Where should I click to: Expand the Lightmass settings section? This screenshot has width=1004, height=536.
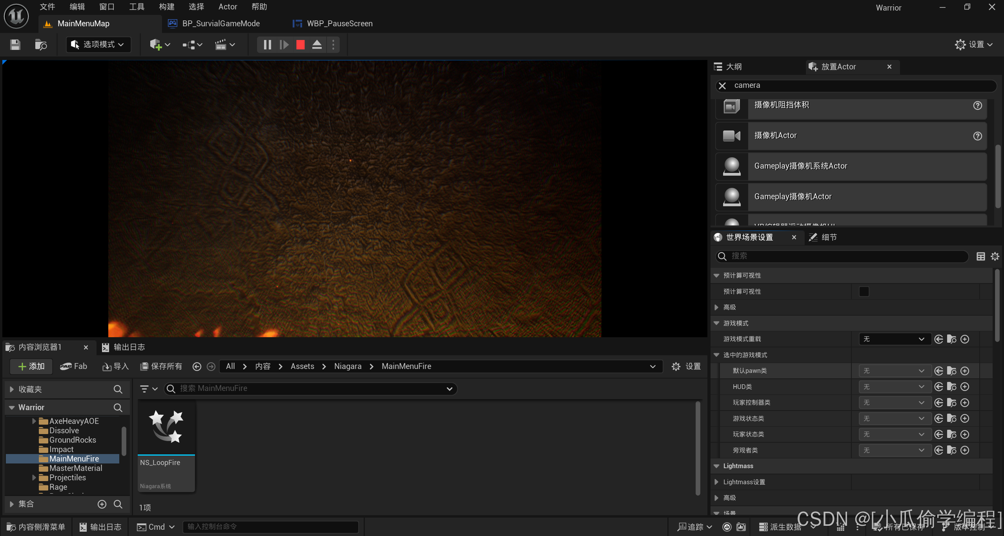pyautogui.click(x=716, y=482)
